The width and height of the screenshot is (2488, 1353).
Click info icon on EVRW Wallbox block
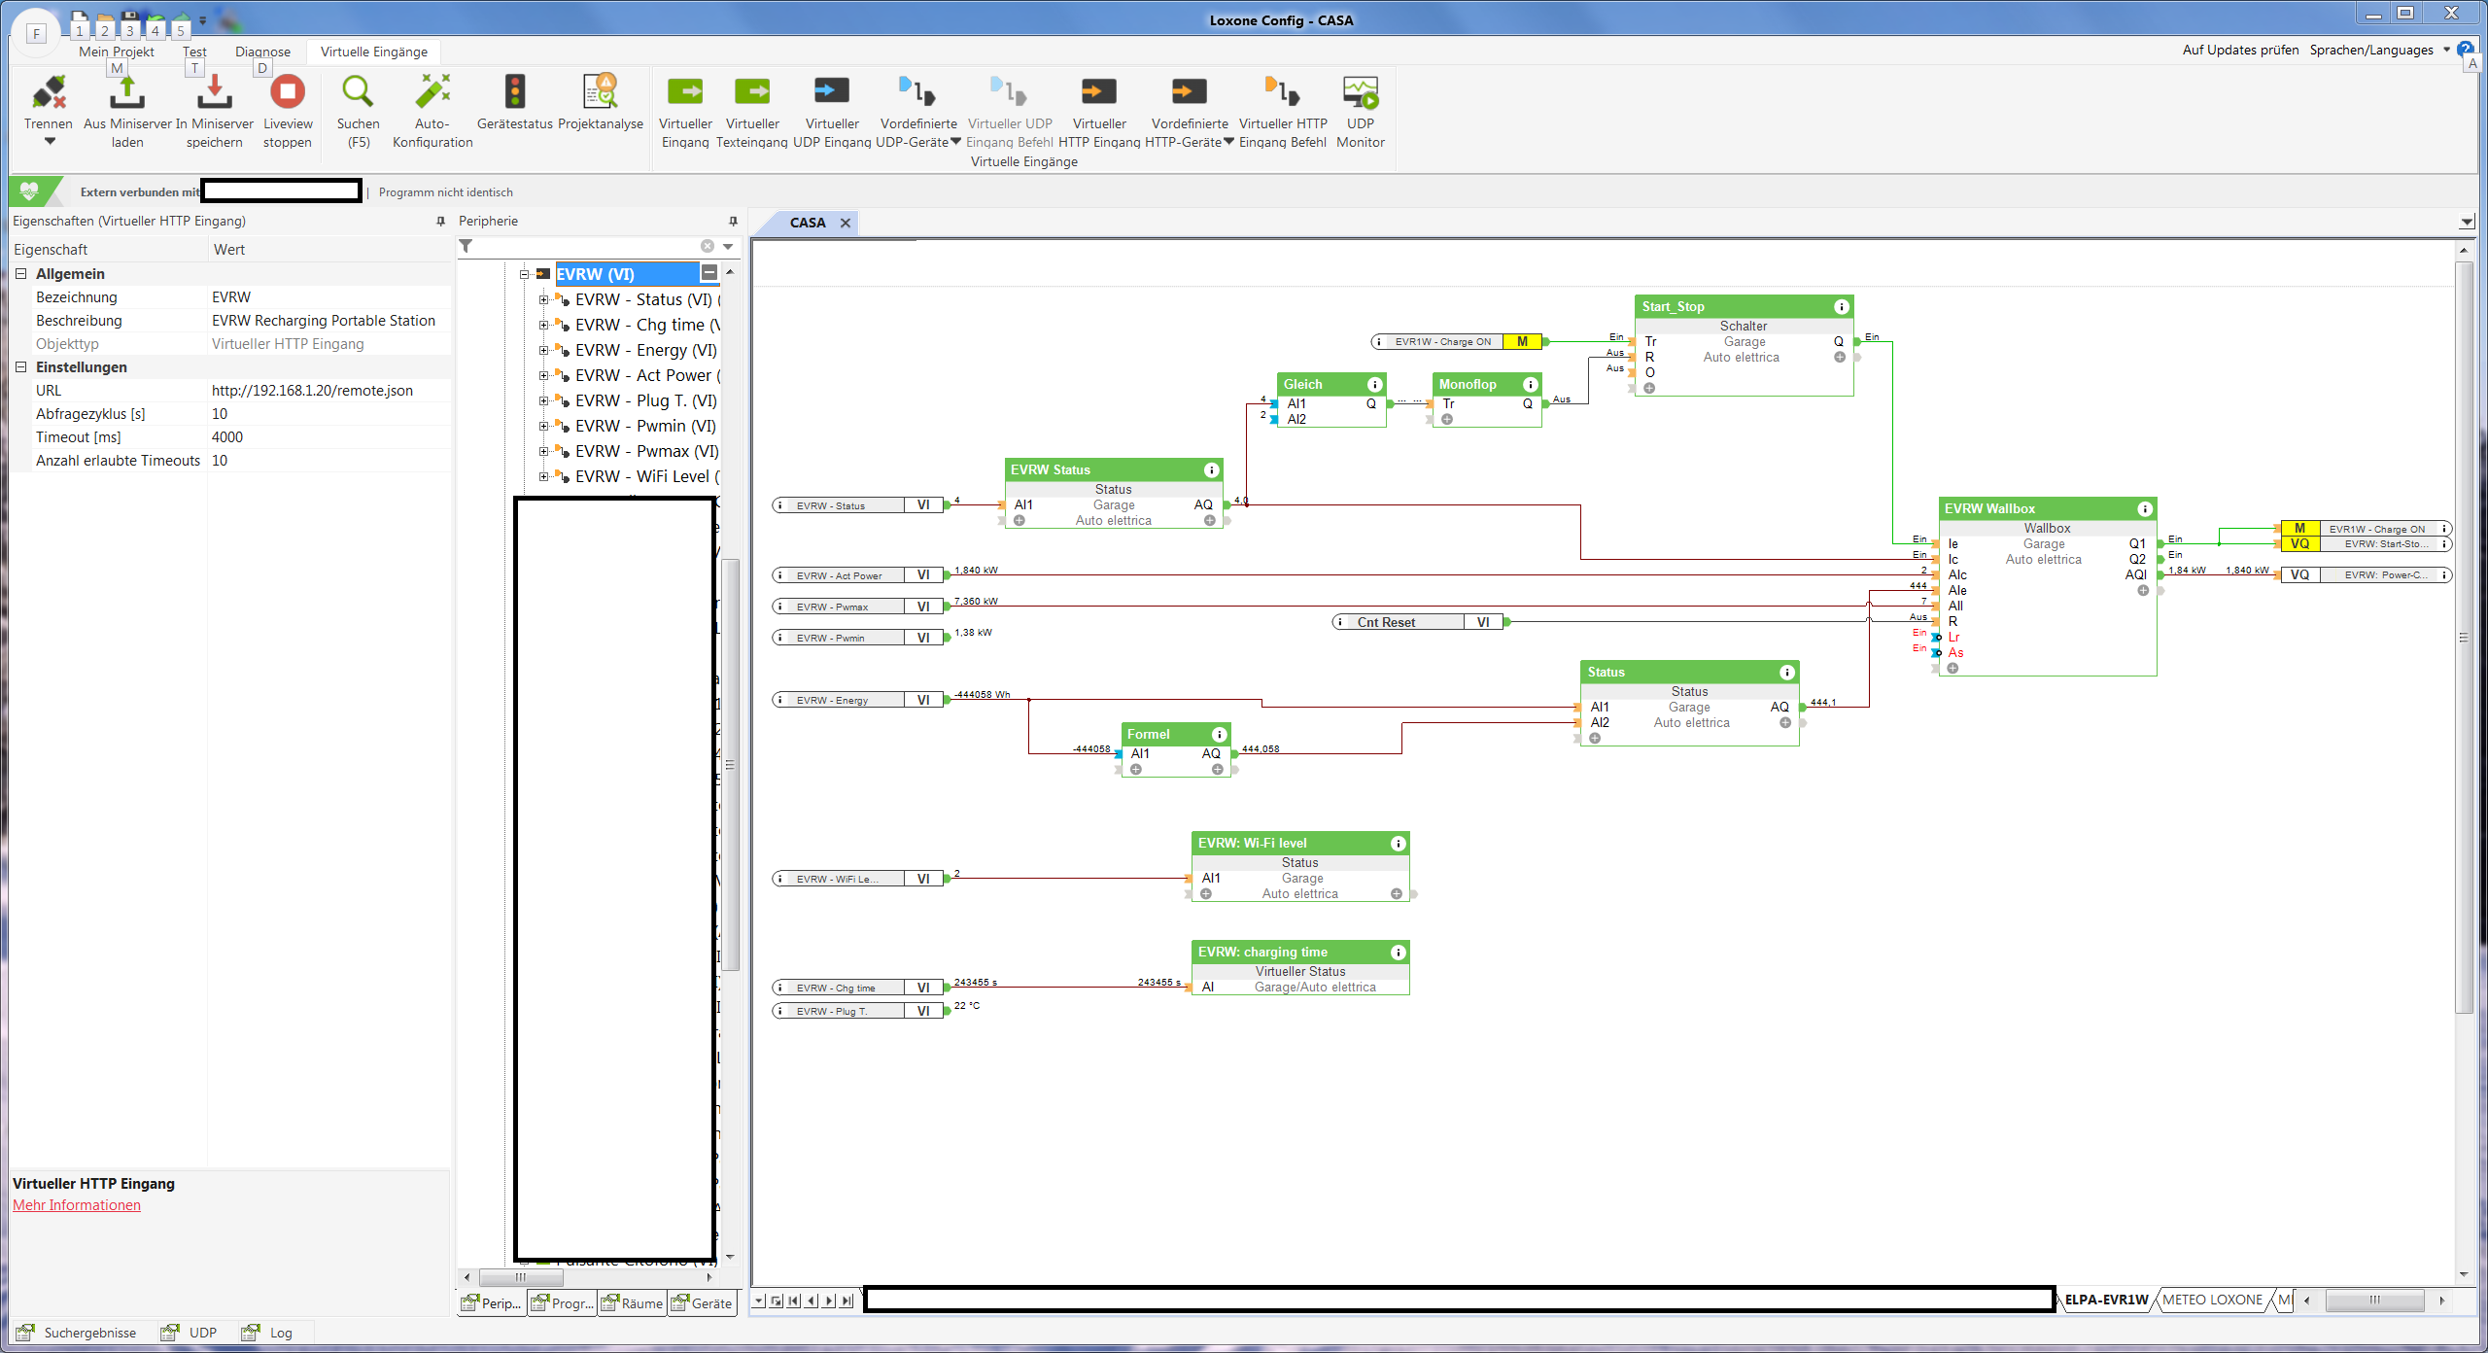2144,508
